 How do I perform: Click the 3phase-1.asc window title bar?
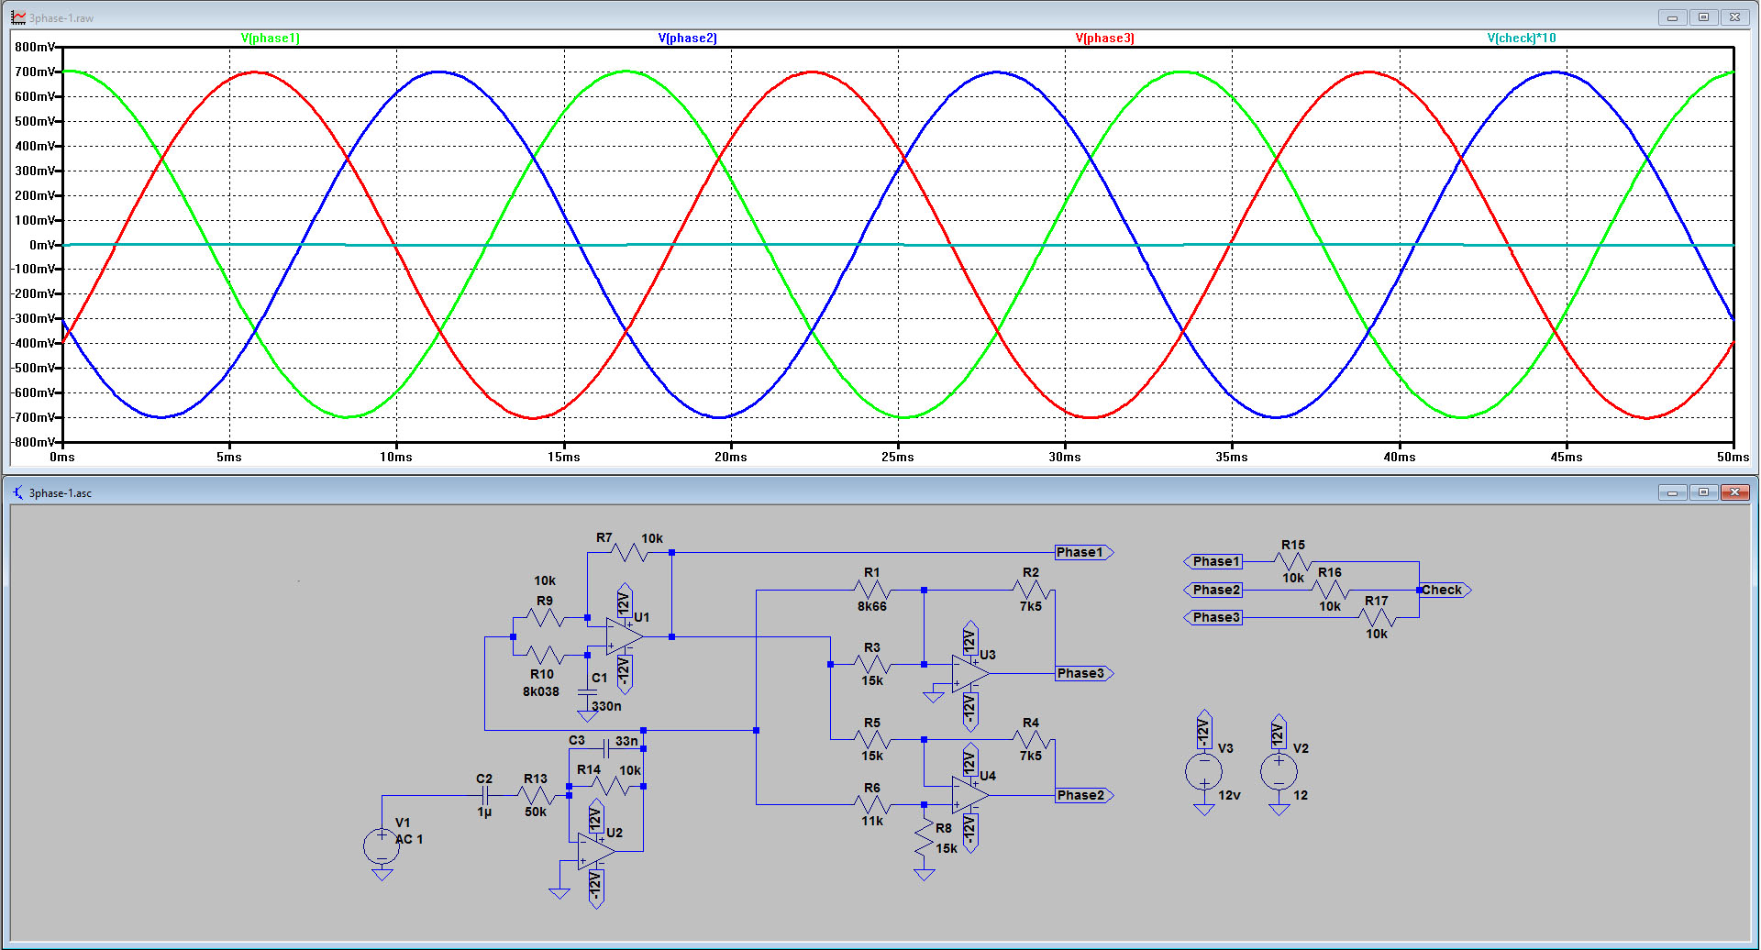pyautogui.click(x=879, y=492)
